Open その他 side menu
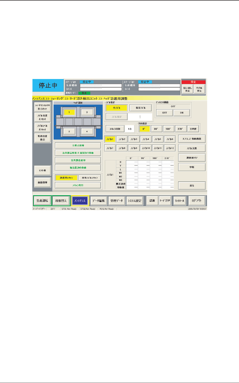 pos(42,171)
